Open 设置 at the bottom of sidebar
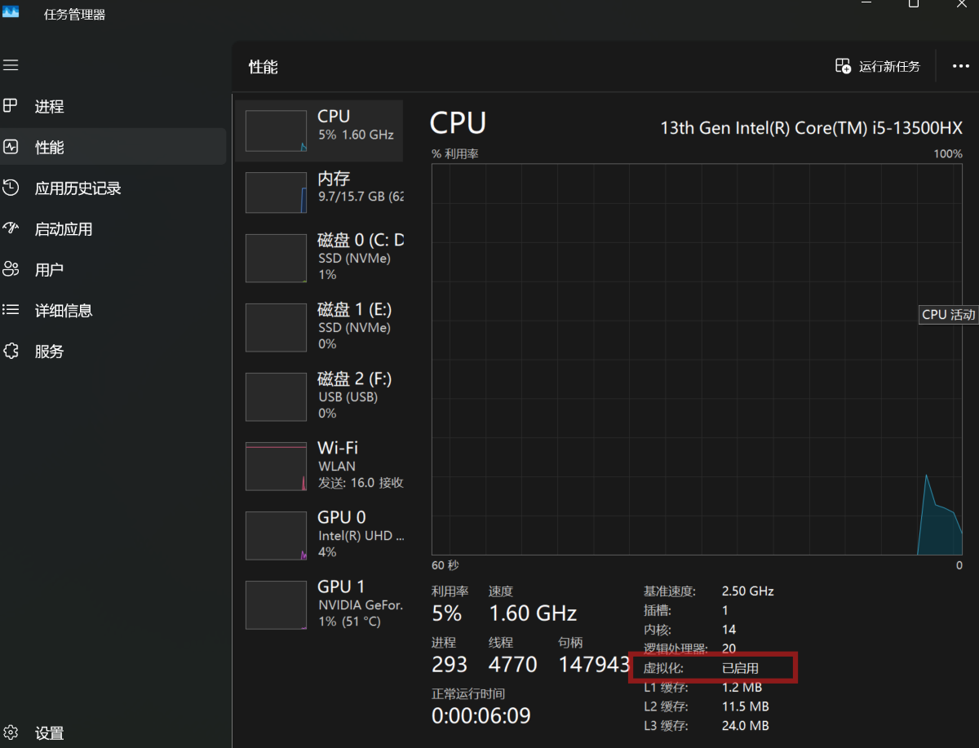Screen dimensions: 979x748 tap(113, 733)
